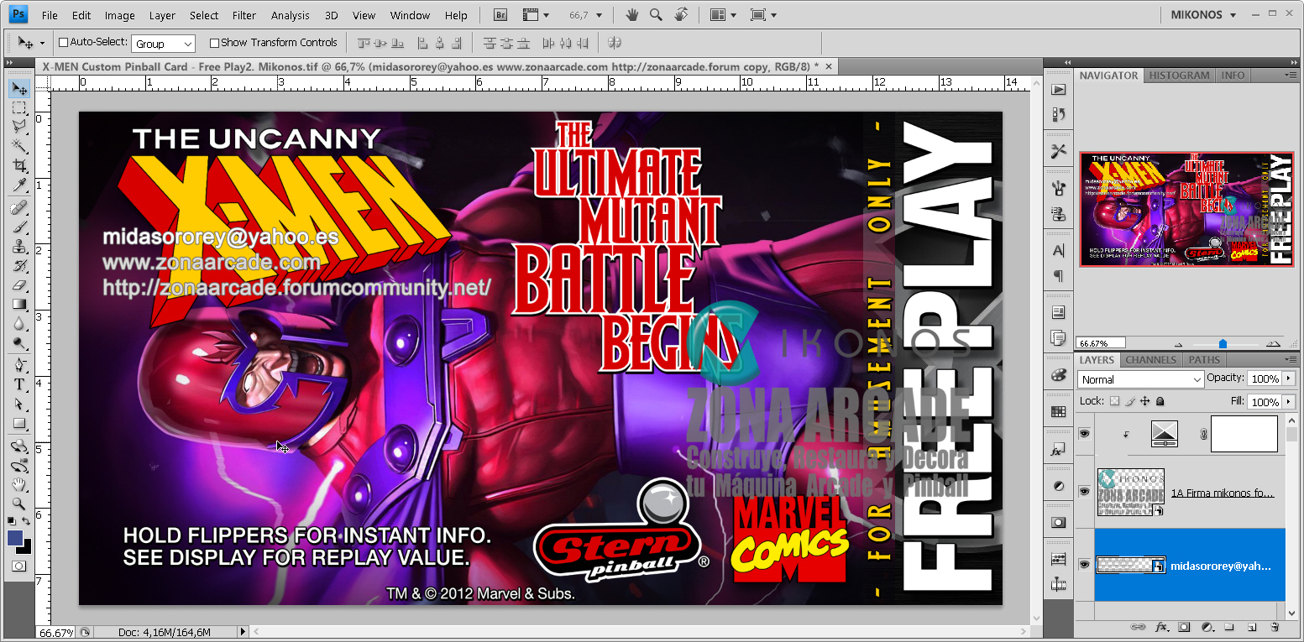This screenshot has width=1304, height=642.
Task: Select the Pen tool
Action: [19, 365]
